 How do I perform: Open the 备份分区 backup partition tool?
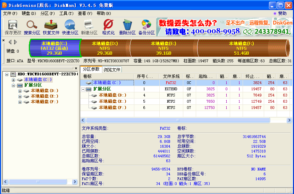click(146, 27)
